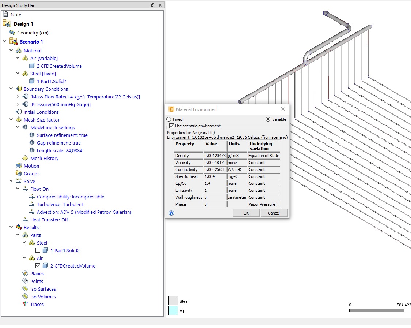The height and width of the screenshot is (328, 411).
Task: Click the Traces icon in Results
Action: 25,304
